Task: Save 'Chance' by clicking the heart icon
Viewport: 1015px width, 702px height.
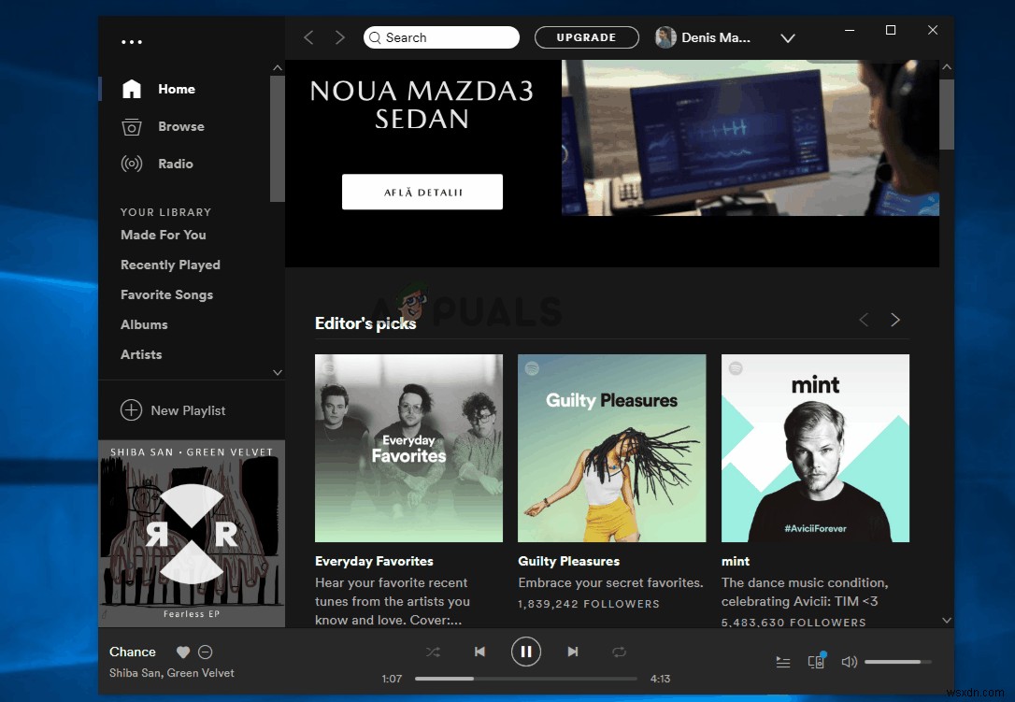Action: (182, 652)
